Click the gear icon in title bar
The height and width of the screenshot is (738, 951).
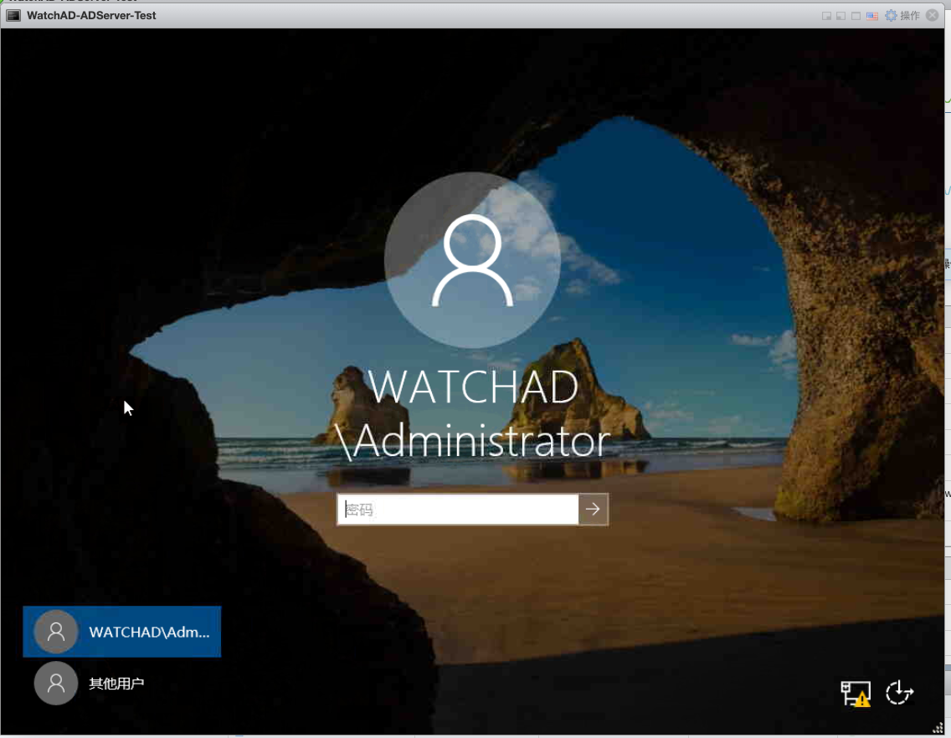point(891,15)
